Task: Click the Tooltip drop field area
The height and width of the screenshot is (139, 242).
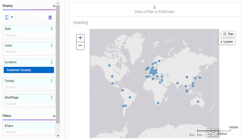Action: pos(29,87)
